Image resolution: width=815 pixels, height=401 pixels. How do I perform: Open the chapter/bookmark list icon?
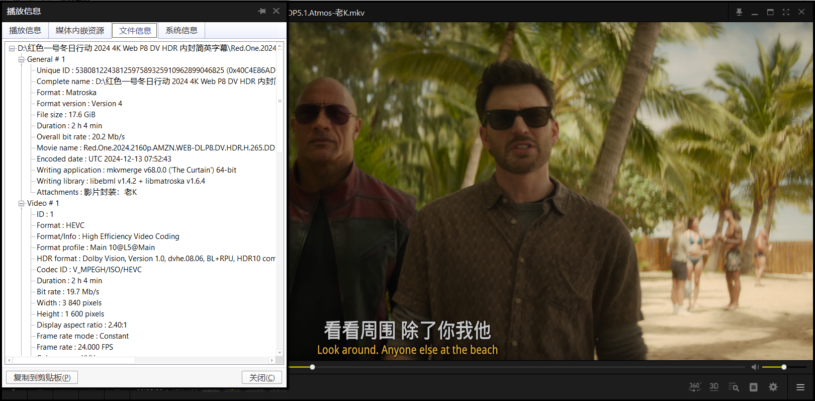[x=753, y=387]
